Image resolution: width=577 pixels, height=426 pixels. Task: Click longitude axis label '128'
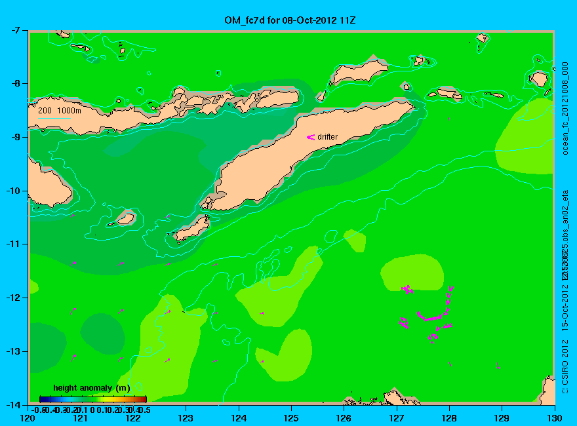pyautogui.click(x=449, y=418)
